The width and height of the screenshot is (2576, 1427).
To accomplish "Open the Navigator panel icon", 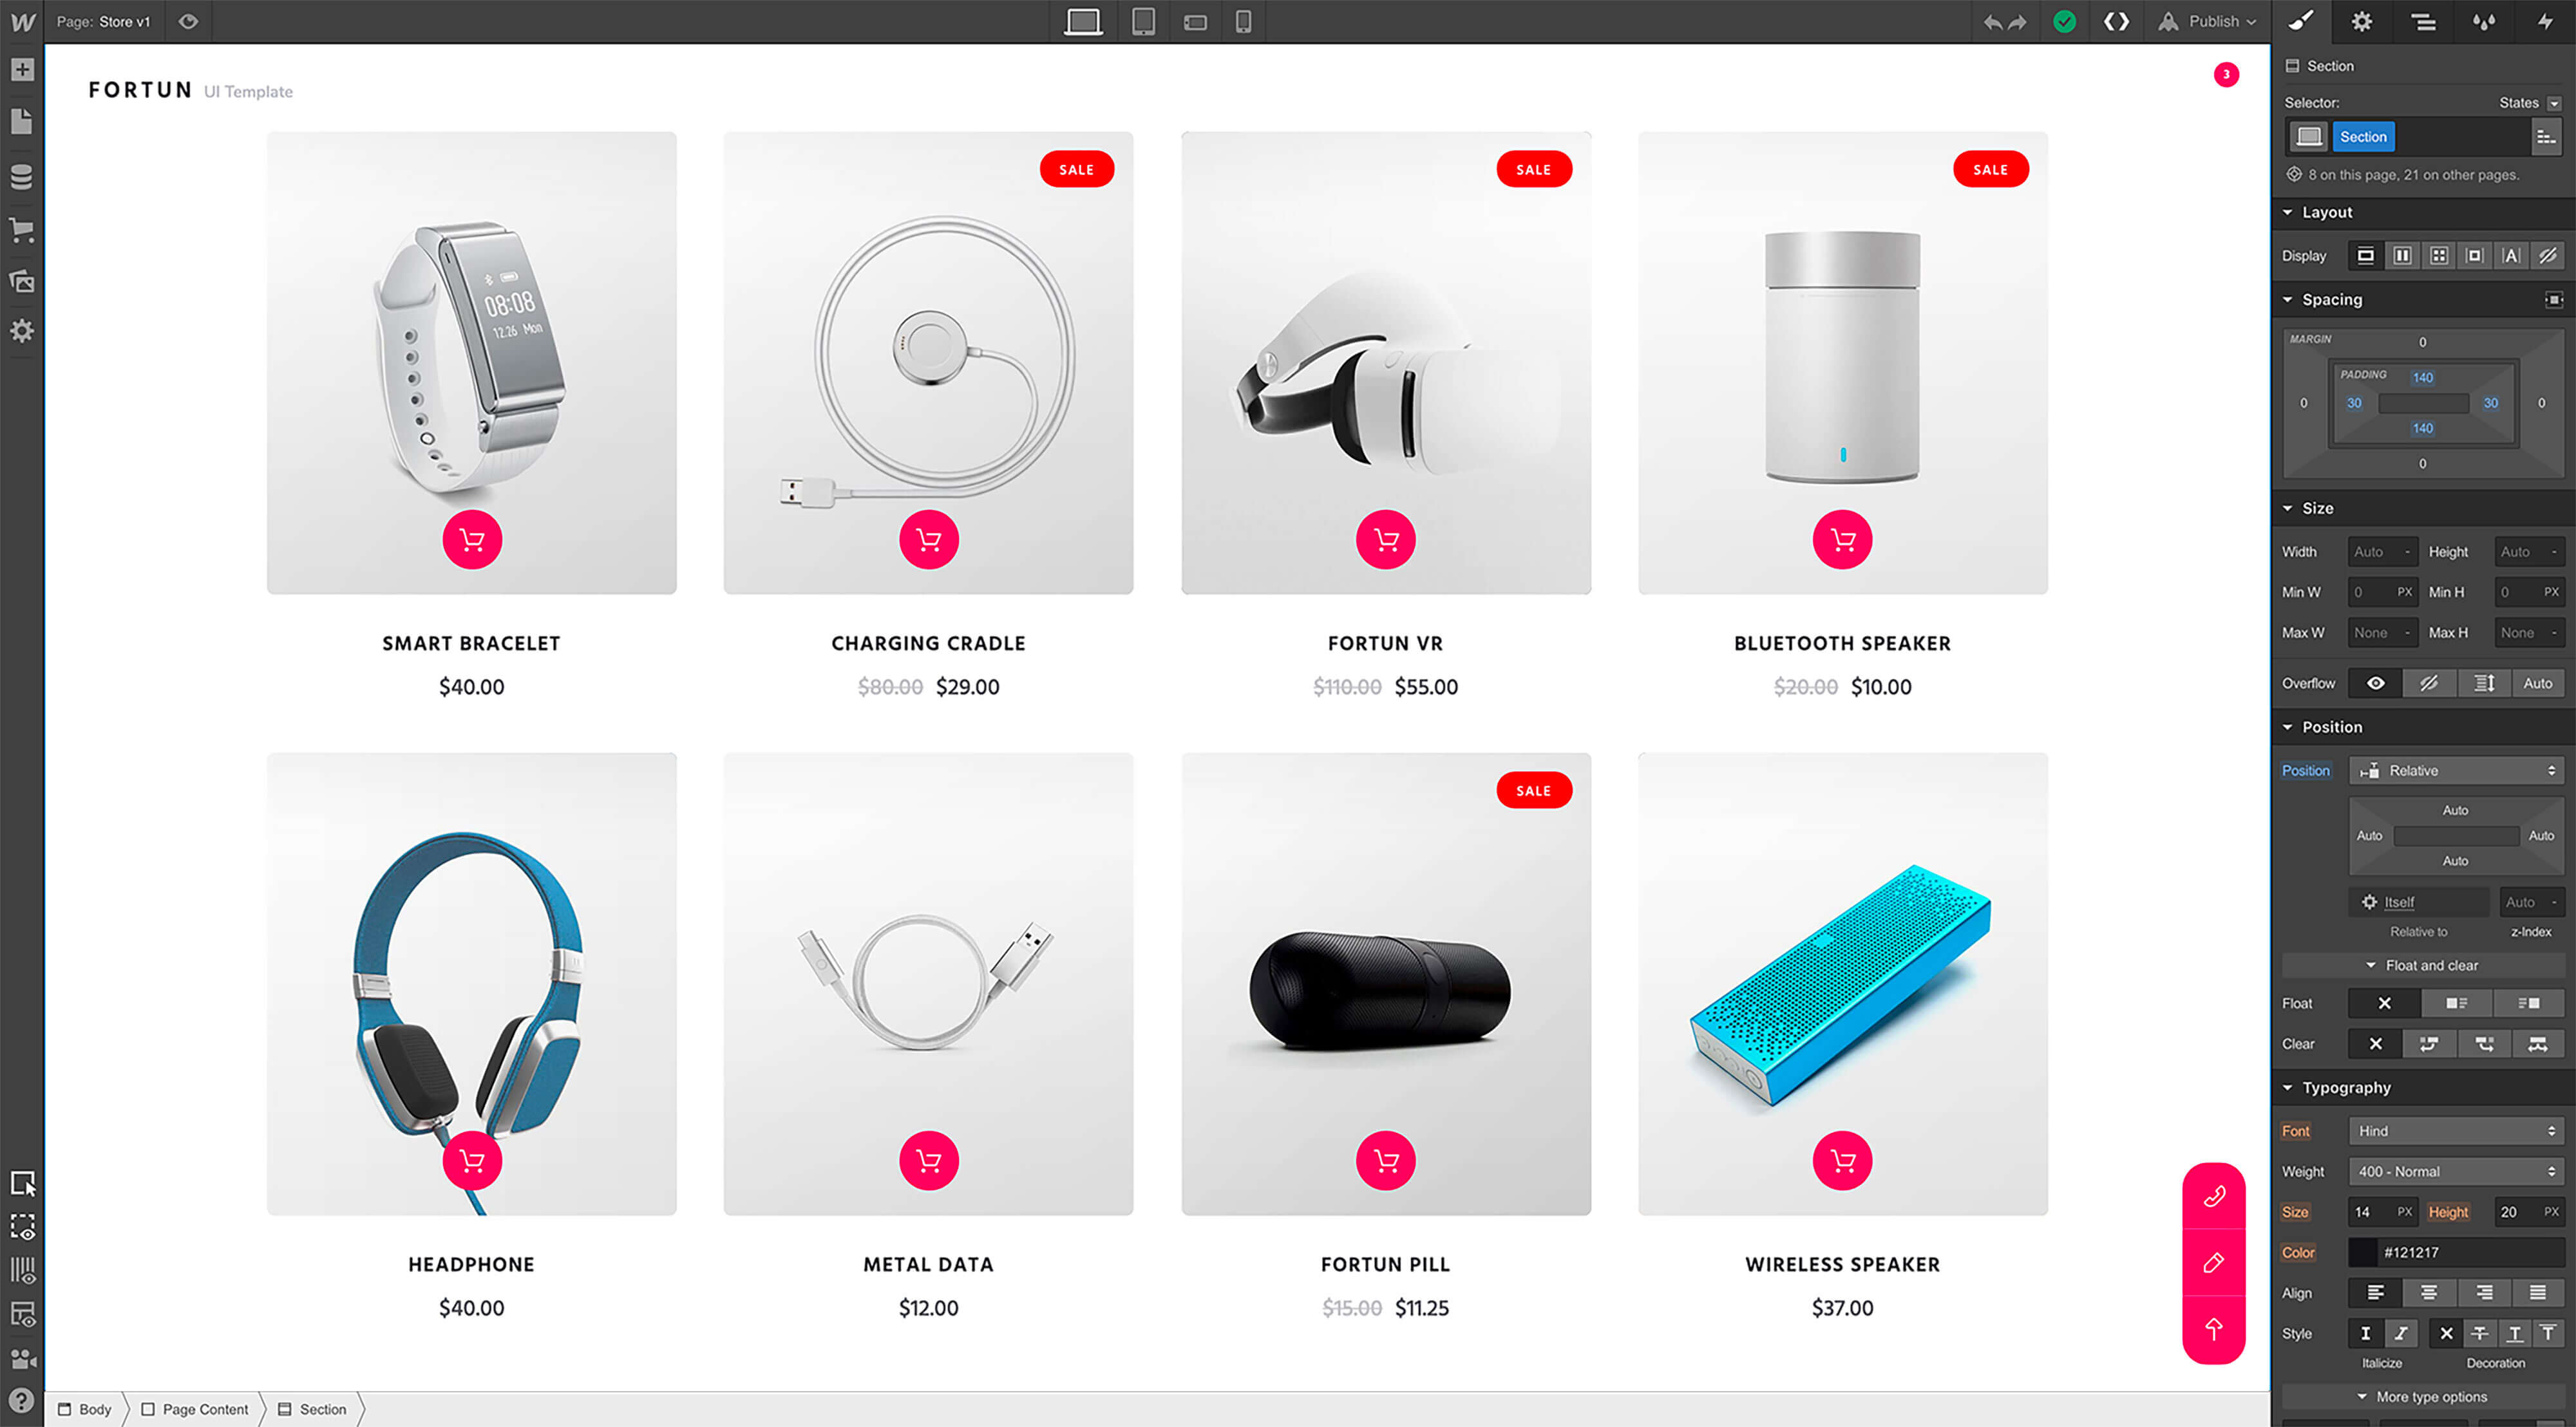I will (2423, 21).
